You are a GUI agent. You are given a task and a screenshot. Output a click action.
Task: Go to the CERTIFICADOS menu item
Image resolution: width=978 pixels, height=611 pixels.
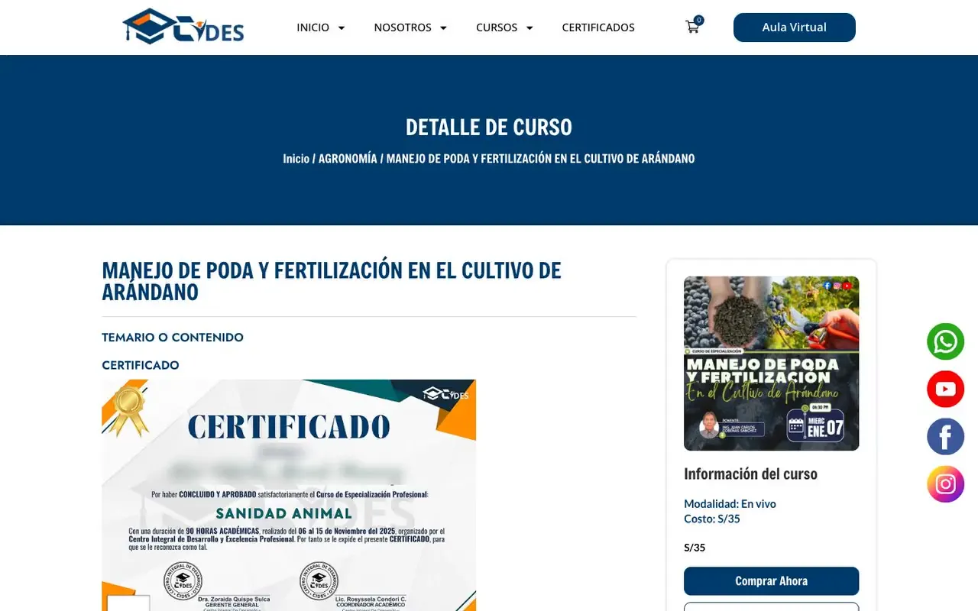[598, 27]
